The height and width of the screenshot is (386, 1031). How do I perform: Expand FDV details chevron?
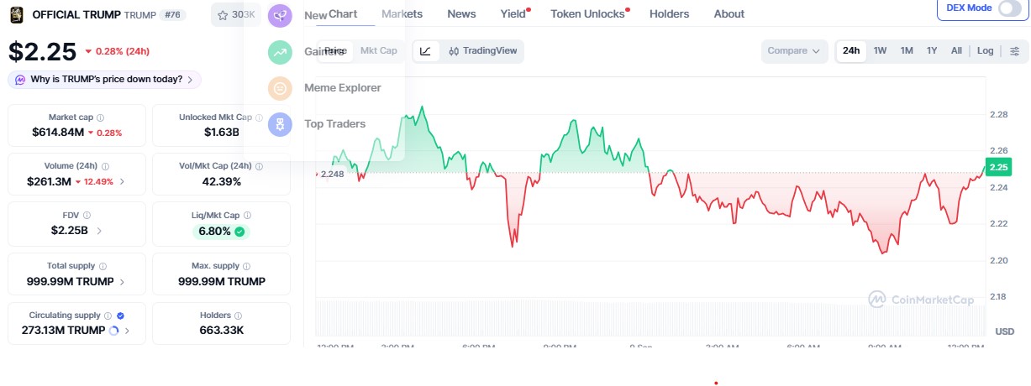(x=99, y=231)
